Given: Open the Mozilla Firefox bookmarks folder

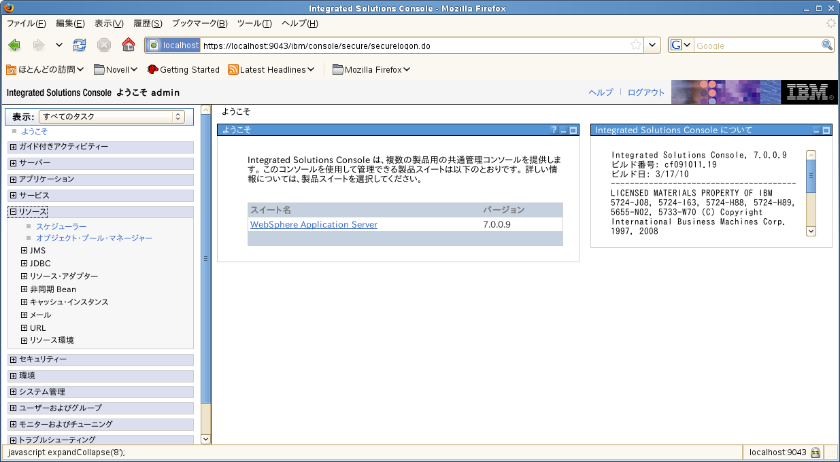Looking at the screenshot, I should point(371,69).
